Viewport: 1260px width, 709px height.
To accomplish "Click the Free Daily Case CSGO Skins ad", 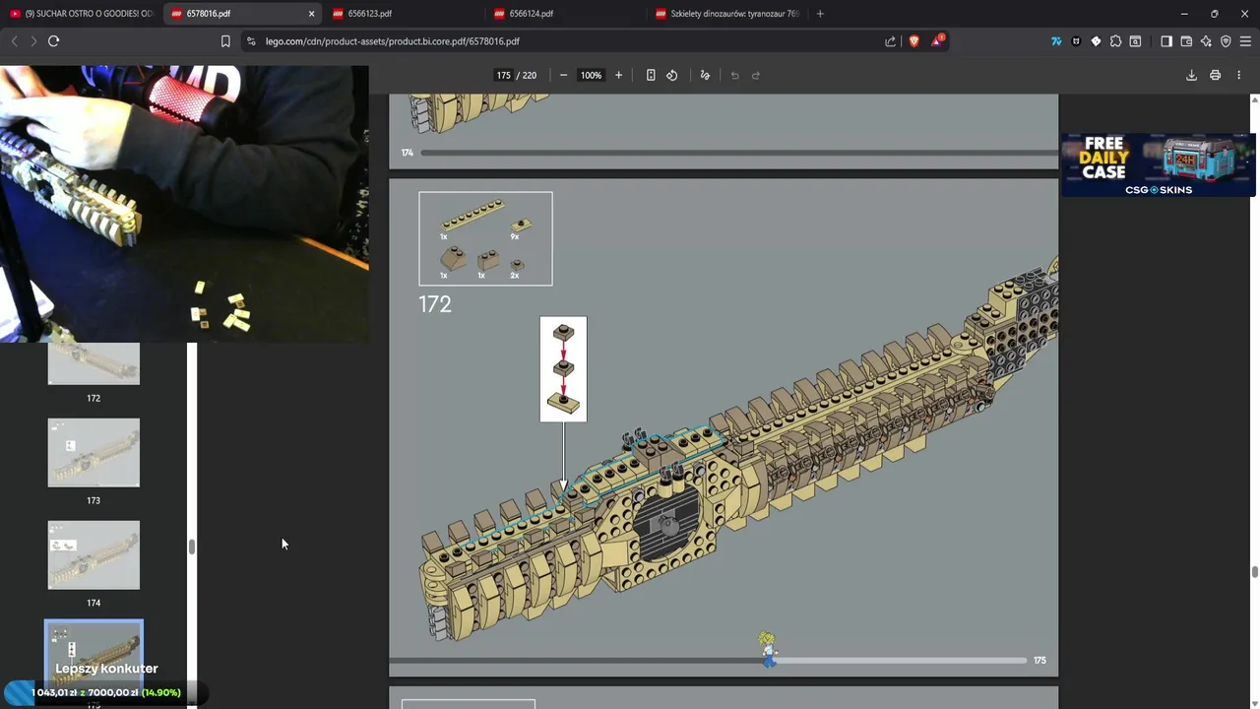I will pos(1158,164).
